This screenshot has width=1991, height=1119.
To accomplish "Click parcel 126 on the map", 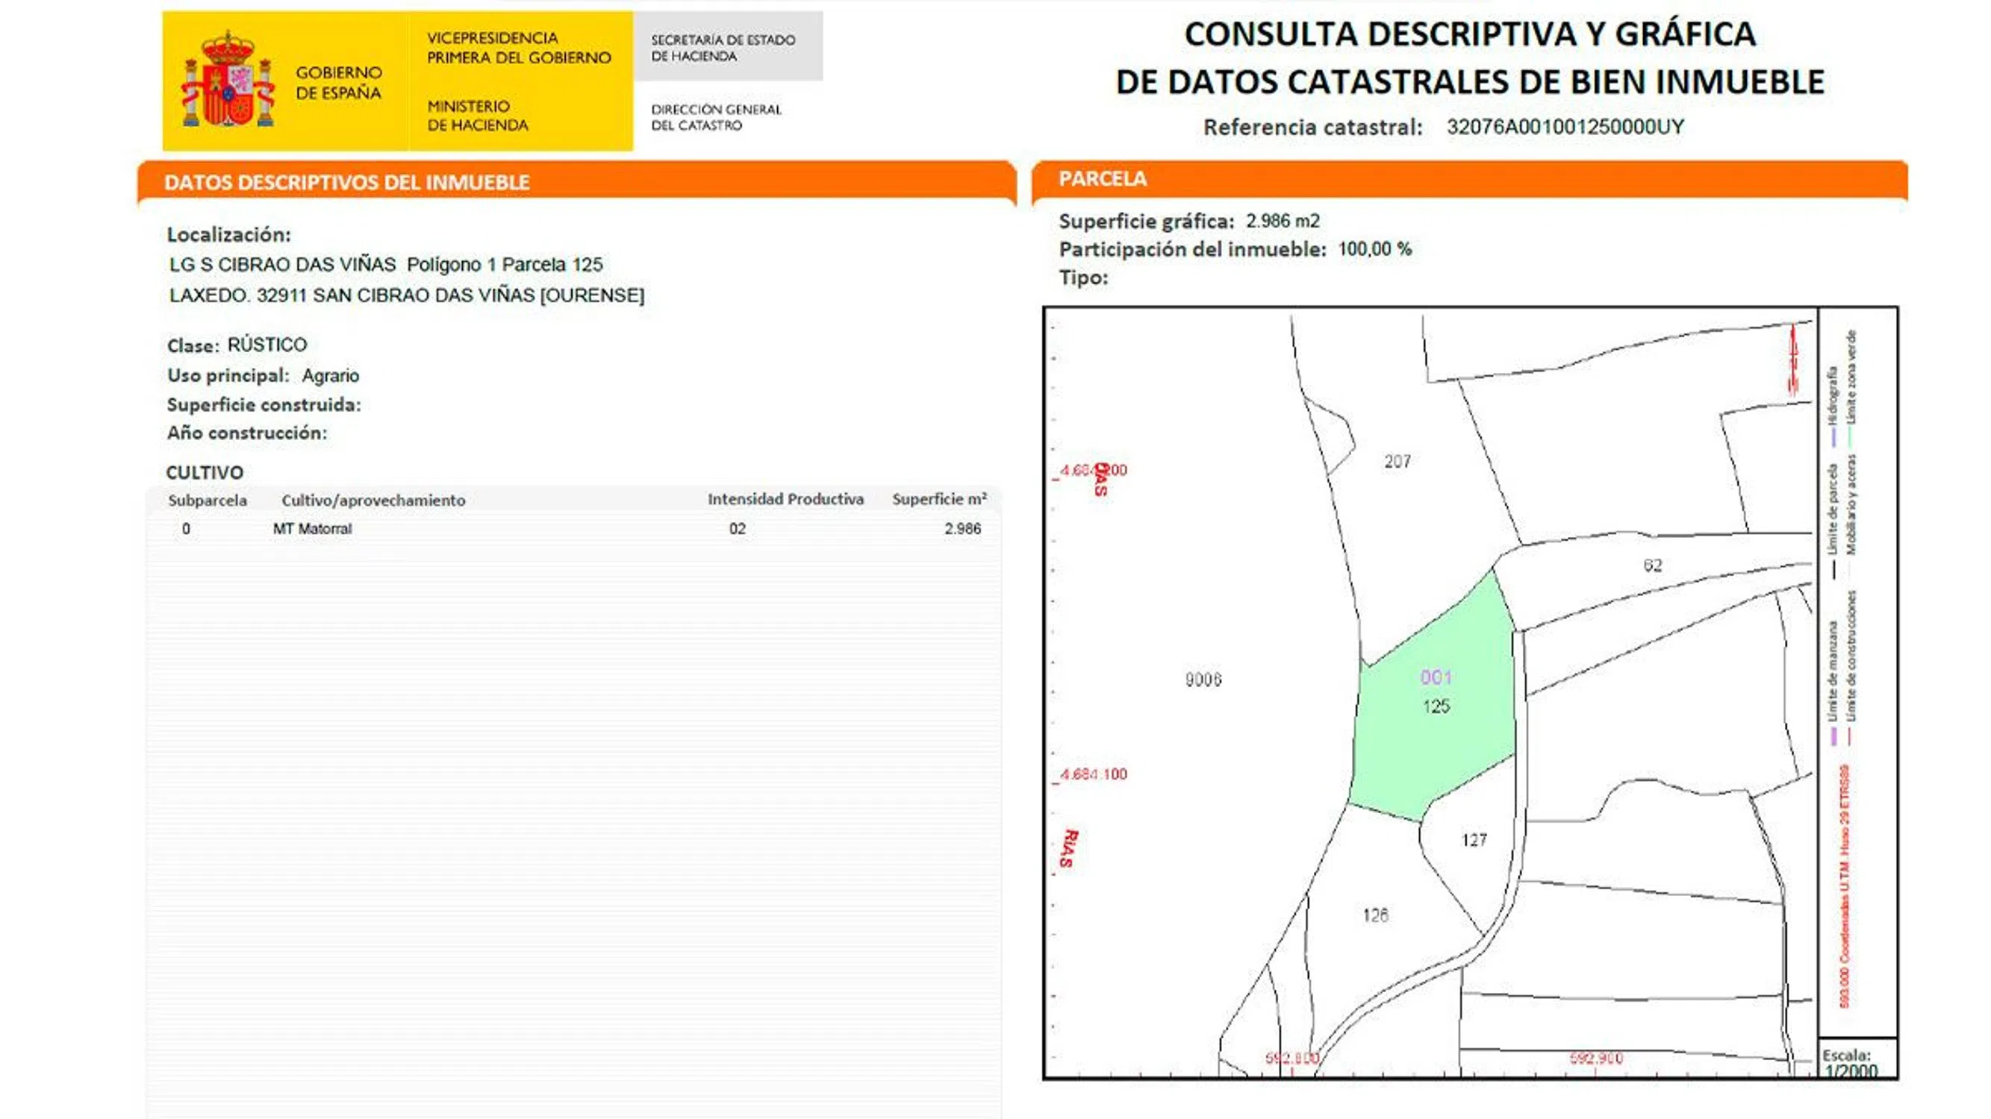I will click(1375, 915).
